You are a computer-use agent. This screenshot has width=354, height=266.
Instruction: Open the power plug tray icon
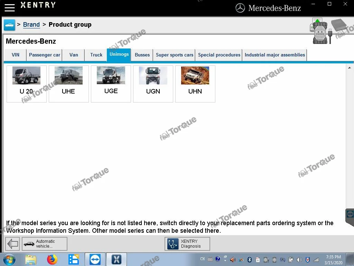click(x=291, y=260)
